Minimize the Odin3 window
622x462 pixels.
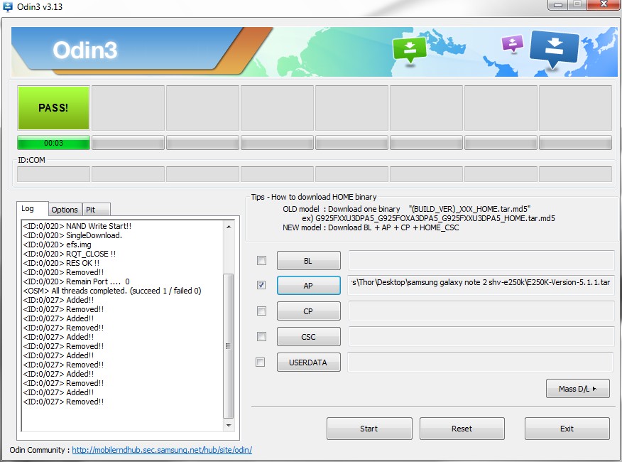pos(557,4)
